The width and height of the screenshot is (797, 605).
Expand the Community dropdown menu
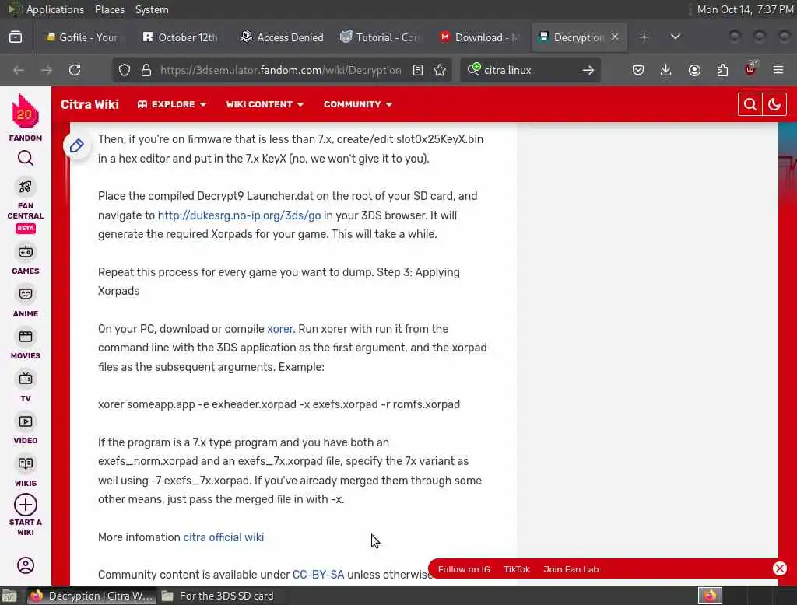click(358, 104)
